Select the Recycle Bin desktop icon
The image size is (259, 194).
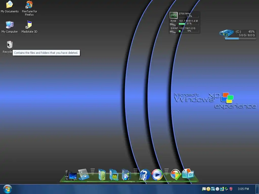coord(9,47)
